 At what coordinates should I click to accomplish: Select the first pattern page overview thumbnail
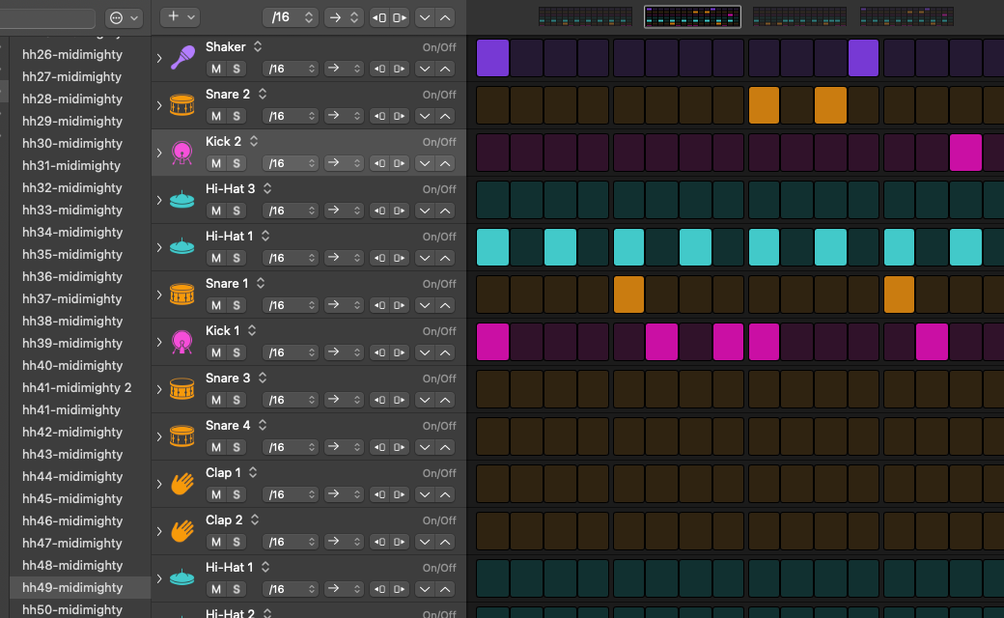(585, 16)
